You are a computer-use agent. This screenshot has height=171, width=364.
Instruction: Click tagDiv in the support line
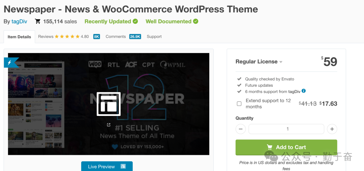coord(294,91)
